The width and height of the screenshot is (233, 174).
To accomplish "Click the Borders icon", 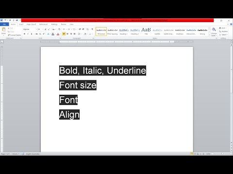I will tap(90, 34).
